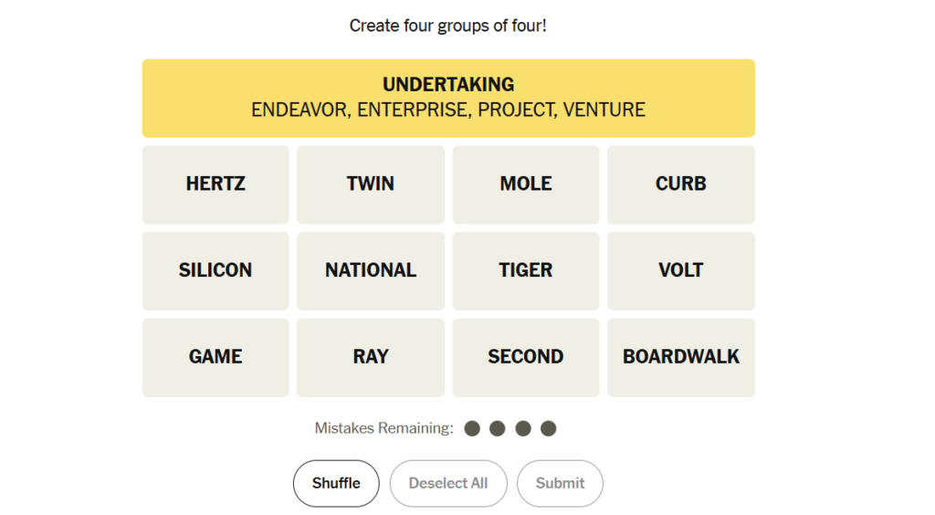Toggle the SILICON tile

click(x=215, y=271)
